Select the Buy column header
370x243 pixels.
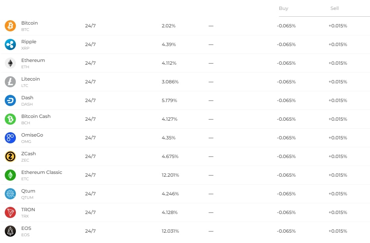coord(283,8)
